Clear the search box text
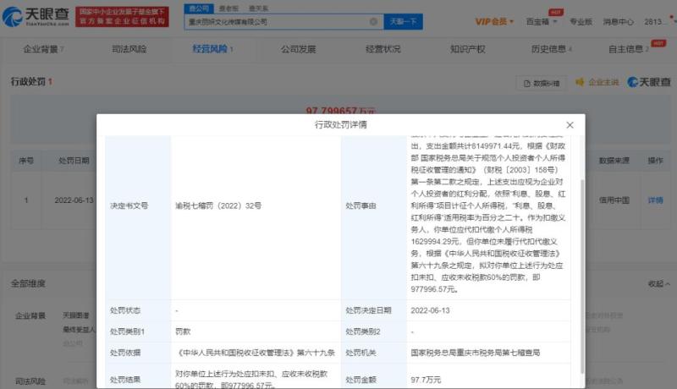677x389 pixels. tap(374, 21)
